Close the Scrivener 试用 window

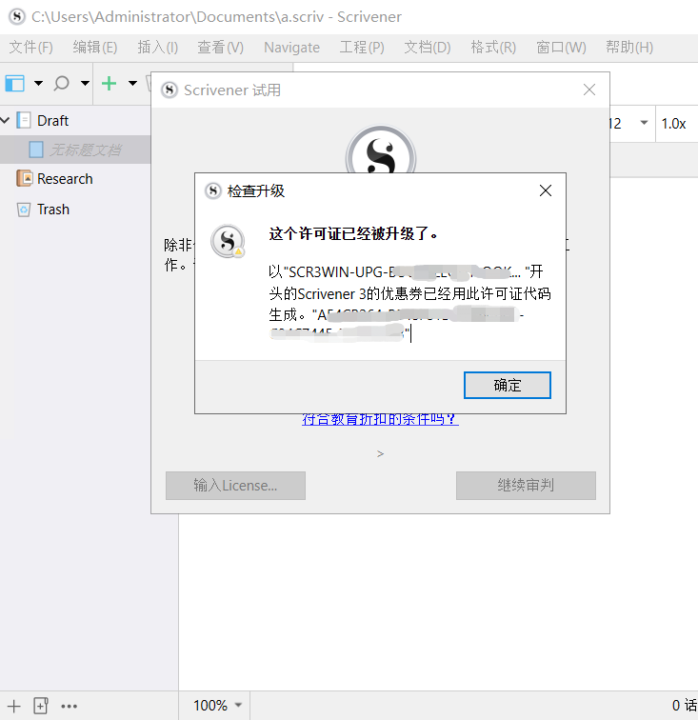tap(589, 90)
